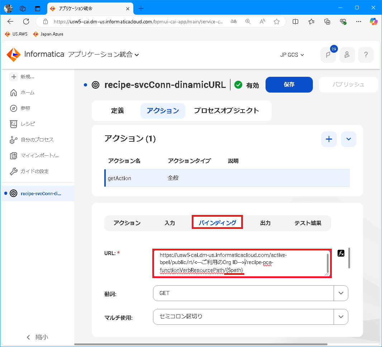Open the split screen icon
The width and height of the screenshot is (382, 347).
295,22
